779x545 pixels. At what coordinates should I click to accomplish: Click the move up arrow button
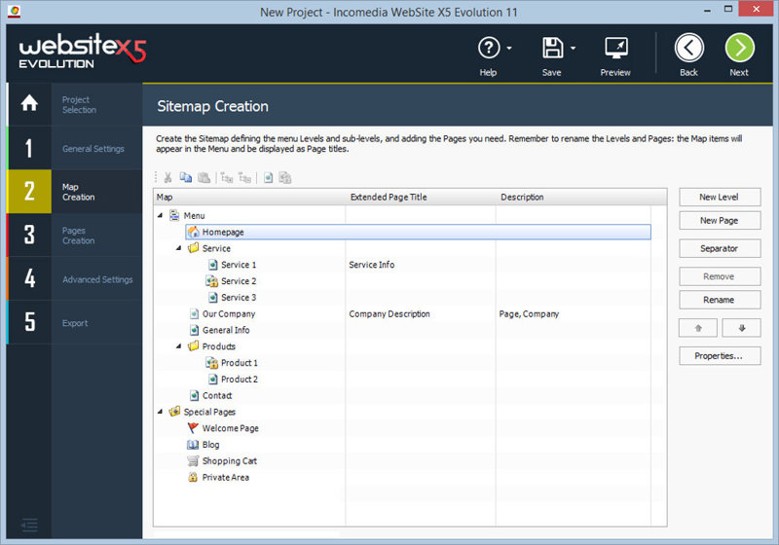coord(698,328)
